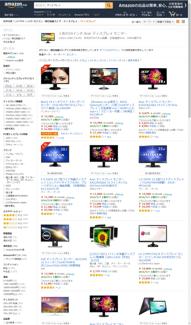Image resolution: width=191 pixels, height=325 pixels.
Task: Switch to list view layout icon
Action: pyautogui.click(x=183, y=22)
